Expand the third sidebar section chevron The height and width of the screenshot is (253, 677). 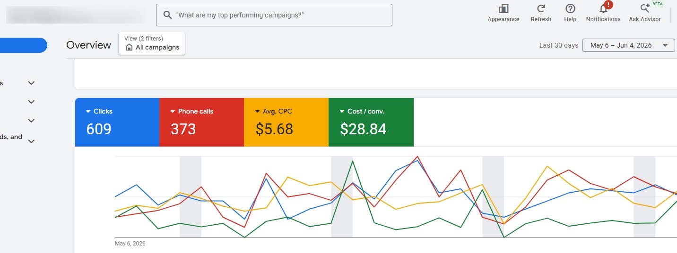pyautogui.click(x=31, y=121)
